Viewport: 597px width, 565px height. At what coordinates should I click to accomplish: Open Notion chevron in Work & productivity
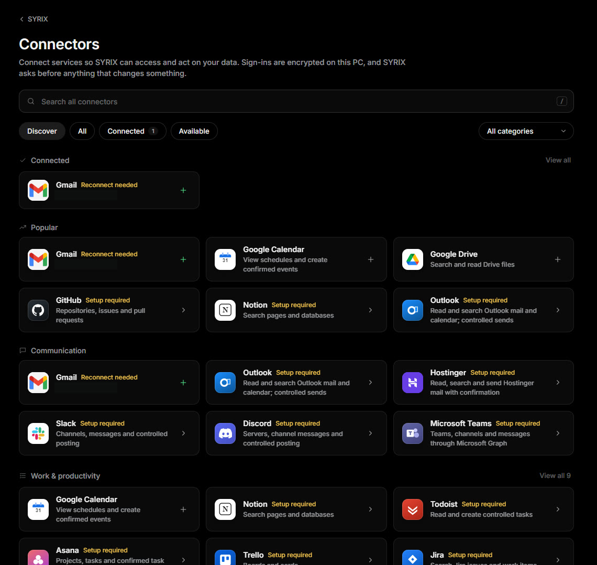370,509
